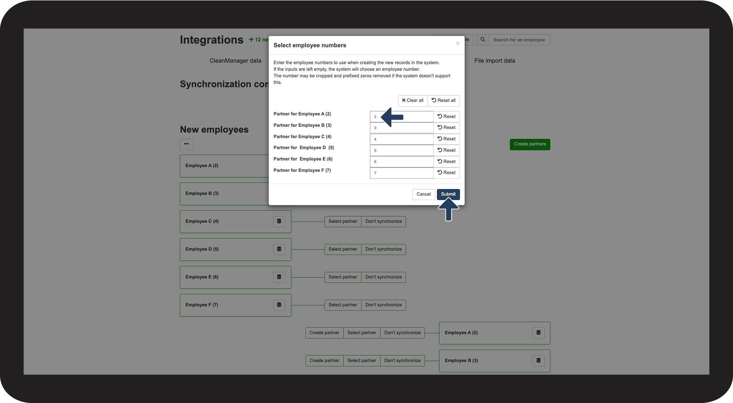Open database icon on Employee D (5) card
Image resolution: width=733 pixels, height=403 pixels.
279,249
